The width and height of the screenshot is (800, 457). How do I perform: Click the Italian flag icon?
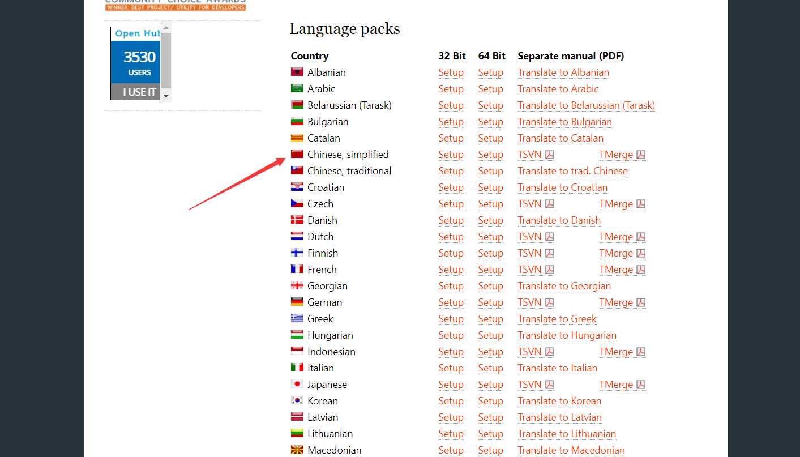click(x=297, y=368)
